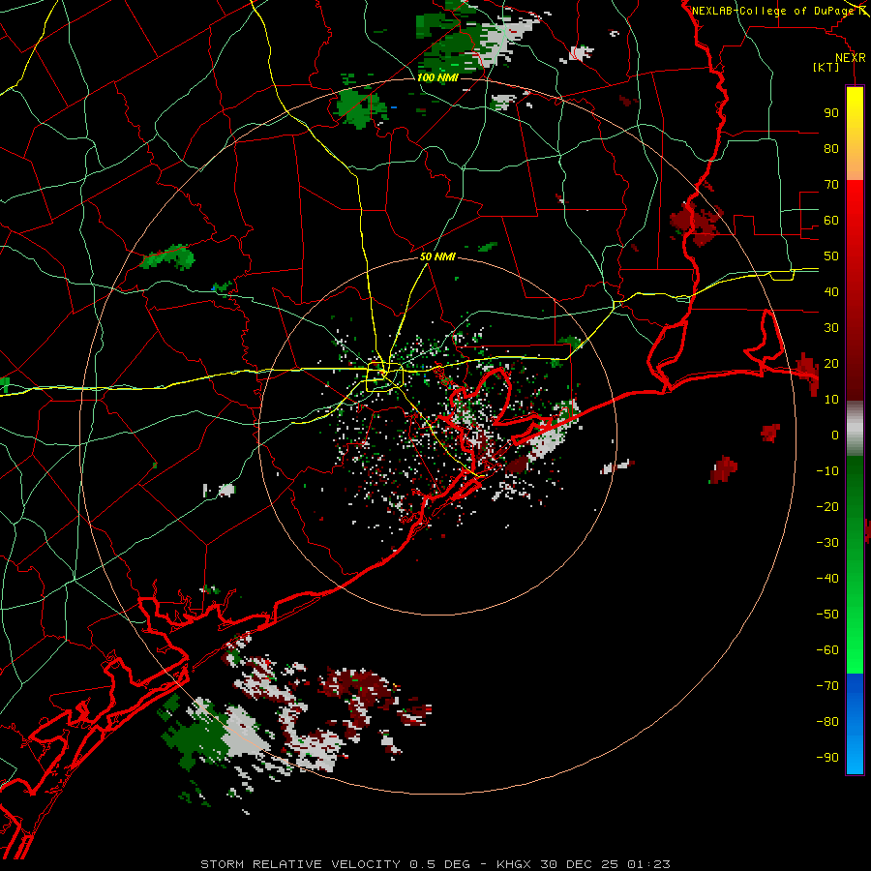
Task: Click the -30 value on the velocity scale
Action: (x=827, y=543)
